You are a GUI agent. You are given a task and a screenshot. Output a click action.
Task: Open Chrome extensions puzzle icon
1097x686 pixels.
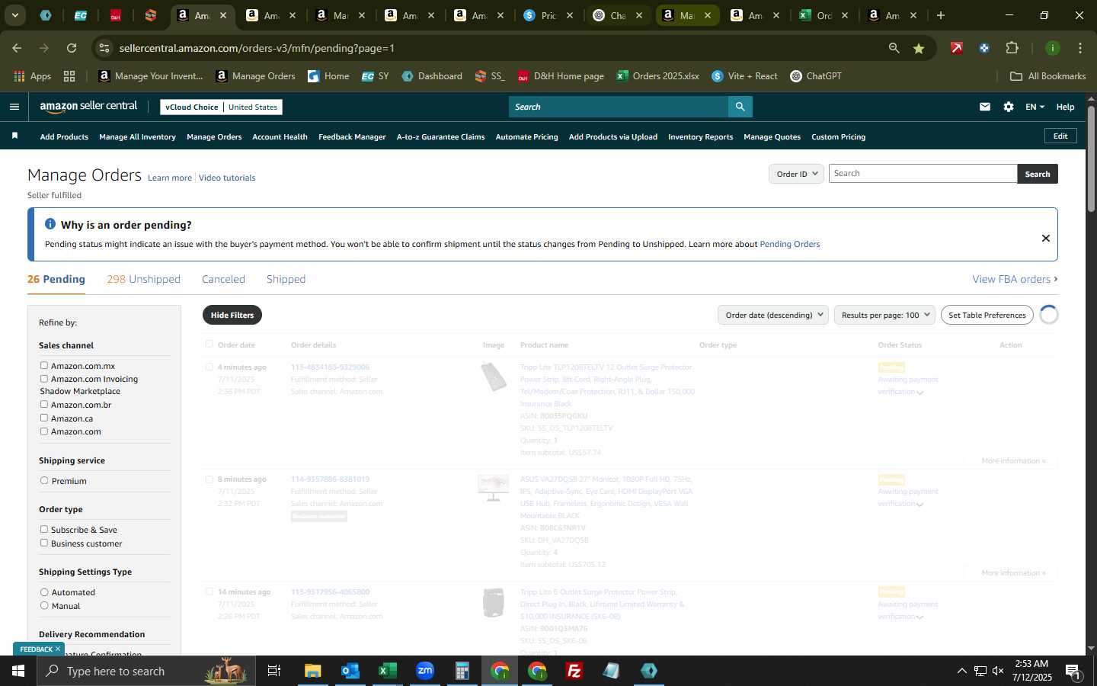click(1012, 48)
